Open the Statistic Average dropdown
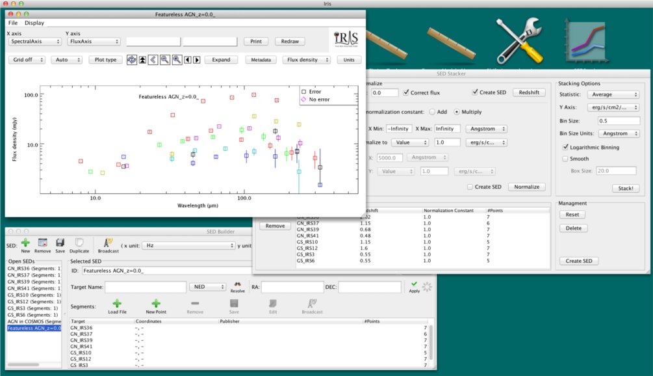Viewport: 653px width, 376px height. [613, 94]
